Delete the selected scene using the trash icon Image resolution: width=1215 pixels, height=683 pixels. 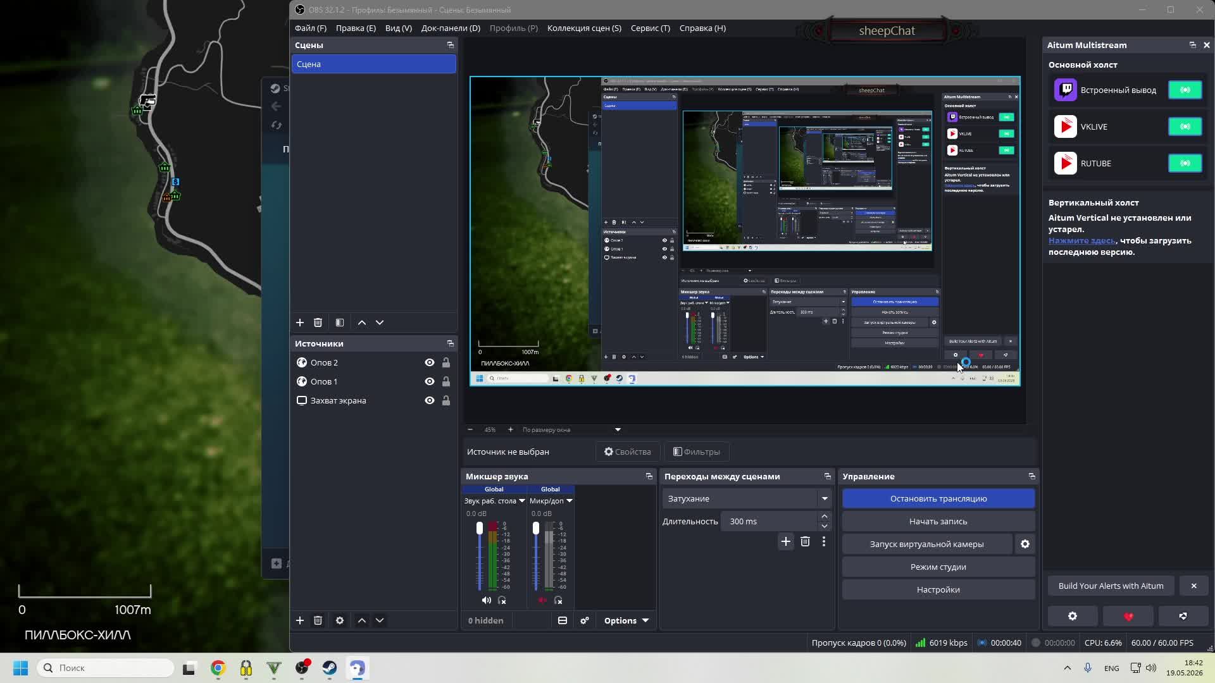click(318, 323)
